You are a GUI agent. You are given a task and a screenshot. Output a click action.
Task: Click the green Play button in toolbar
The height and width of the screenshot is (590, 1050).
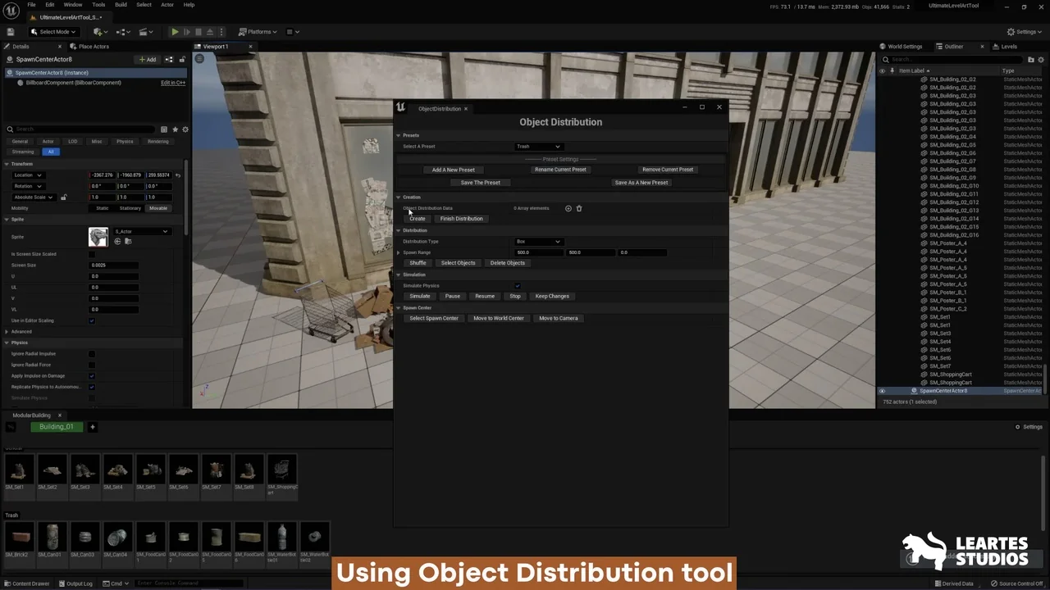[x=175, y=32]
